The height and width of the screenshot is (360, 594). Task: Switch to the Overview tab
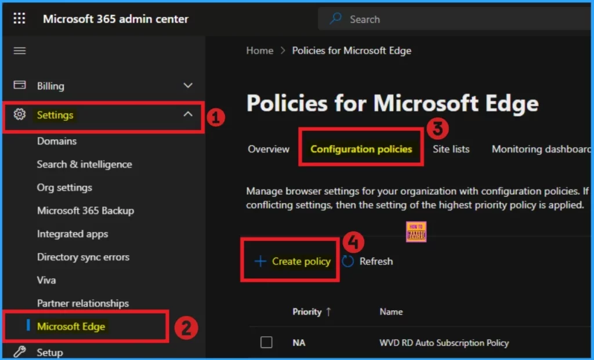269,149
